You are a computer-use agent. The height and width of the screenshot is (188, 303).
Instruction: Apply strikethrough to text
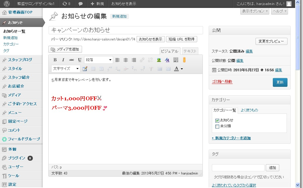click(x=71, y=60)
